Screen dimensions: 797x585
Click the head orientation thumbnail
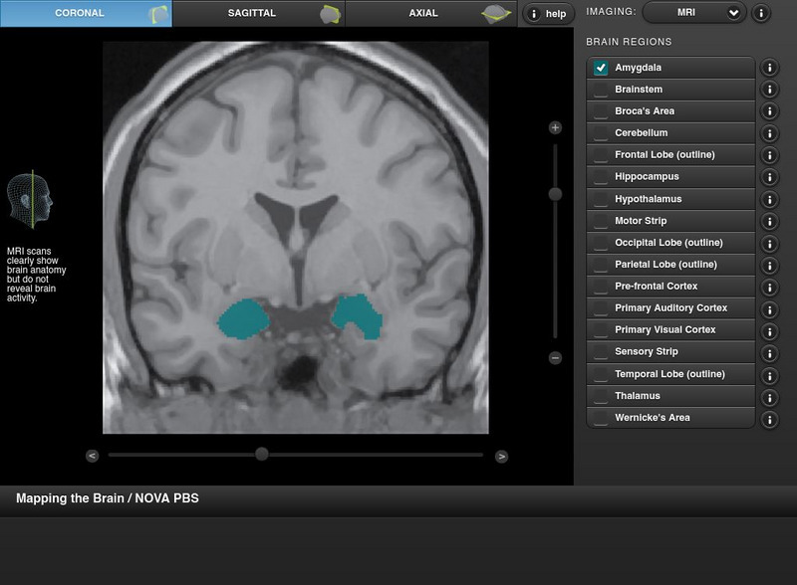coord(29,199)
